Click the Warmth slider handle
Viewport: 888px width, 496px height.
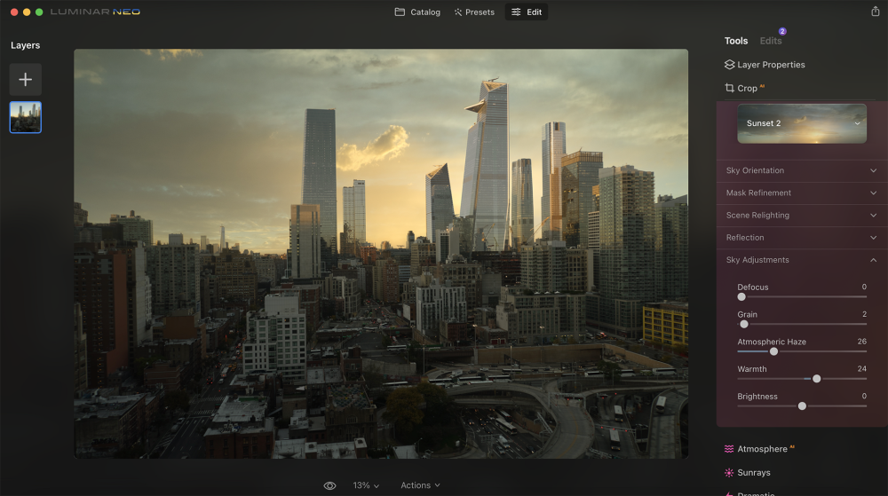click(x=817, y=379)
